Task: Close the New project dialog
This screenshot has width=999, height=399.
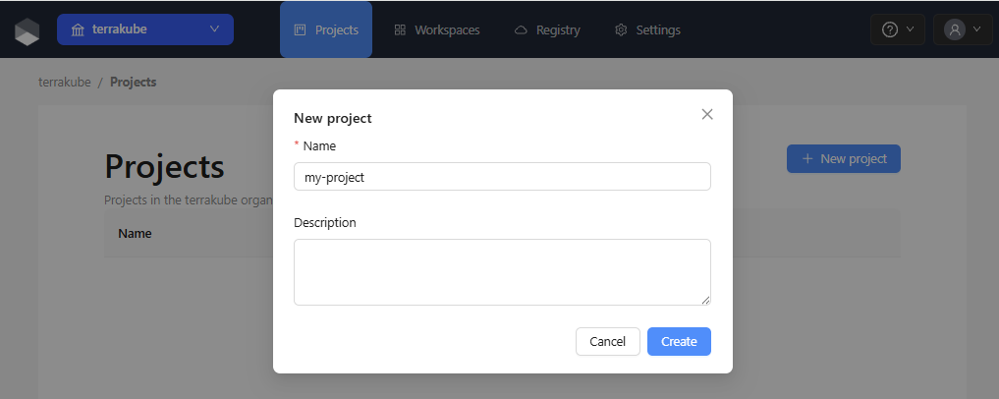Action: click(x=707, y=114)
